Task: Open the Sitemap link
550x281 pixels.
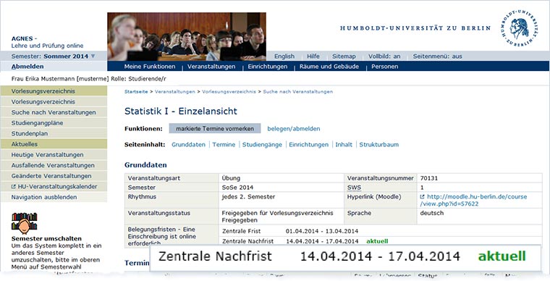Action: [344, 56]
